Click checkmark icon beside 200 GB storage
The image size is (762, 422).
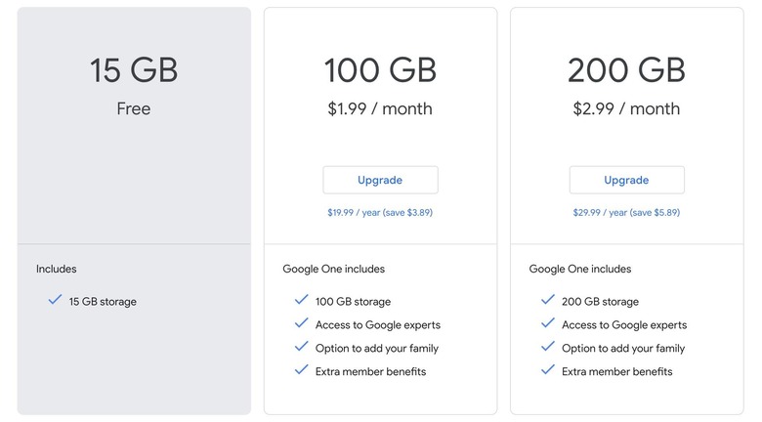(548, 300)
